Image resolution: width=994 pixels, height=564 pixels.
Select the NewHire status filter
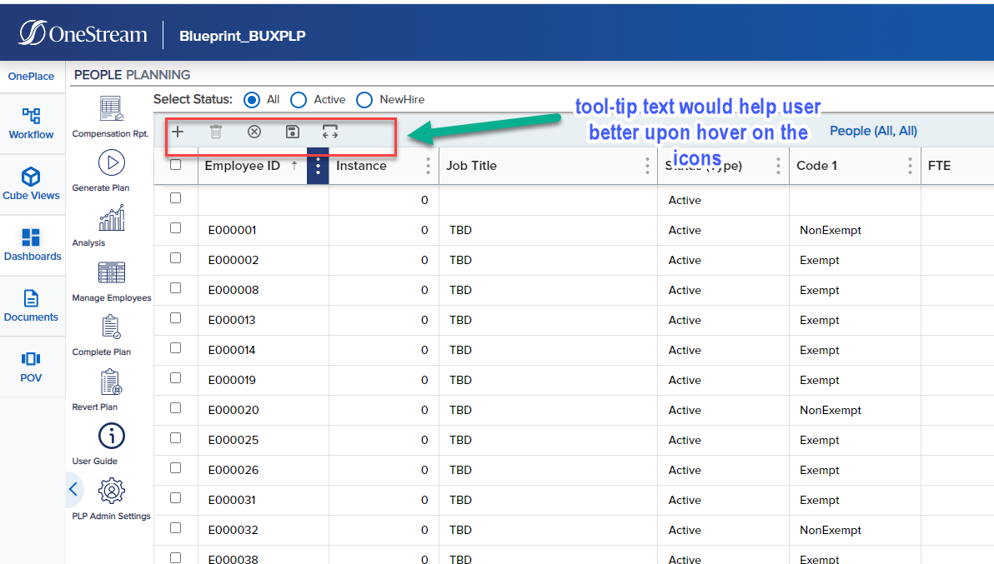pyautogui.click(x=364, y=99)
